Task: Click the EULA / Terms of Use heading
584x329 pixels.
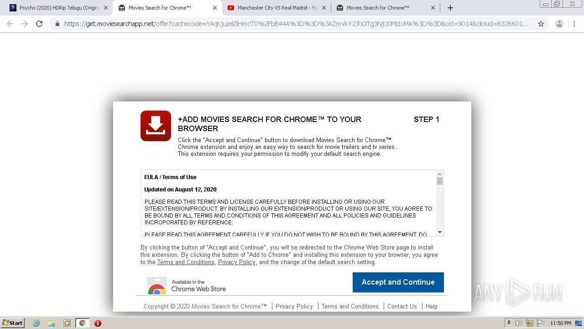Action: pos(170,177)
